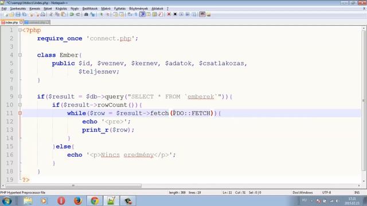Toggle Synchronize Vertical Scrolling
This screenshot has width=367, height=206.
tap(115, 14)
